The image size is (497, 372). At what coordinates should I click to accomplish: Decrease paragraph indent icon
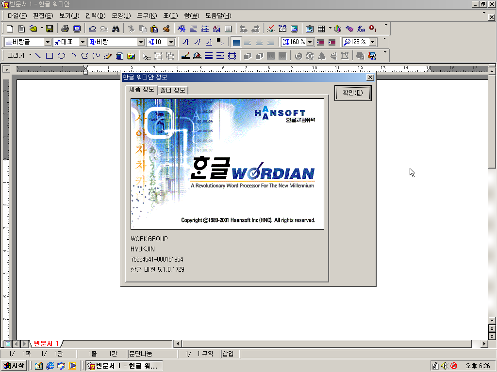pyautogui.click(x=320, y=42)
